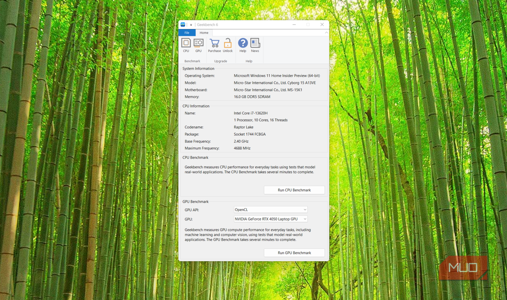The height and width of the screenshot is (300, 507).
Task: Click the Cyborg 15 A13VE model value
Action: pos(275,83)
